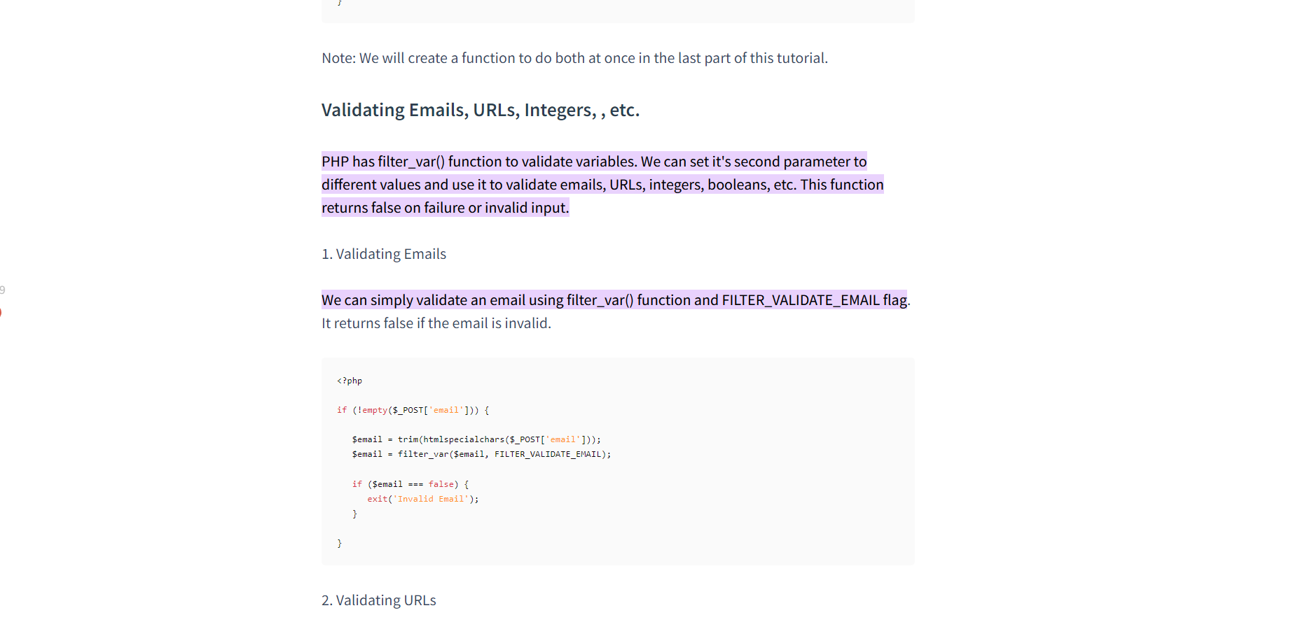Select the '2. Validating URLs' subheading

[378, 600]
